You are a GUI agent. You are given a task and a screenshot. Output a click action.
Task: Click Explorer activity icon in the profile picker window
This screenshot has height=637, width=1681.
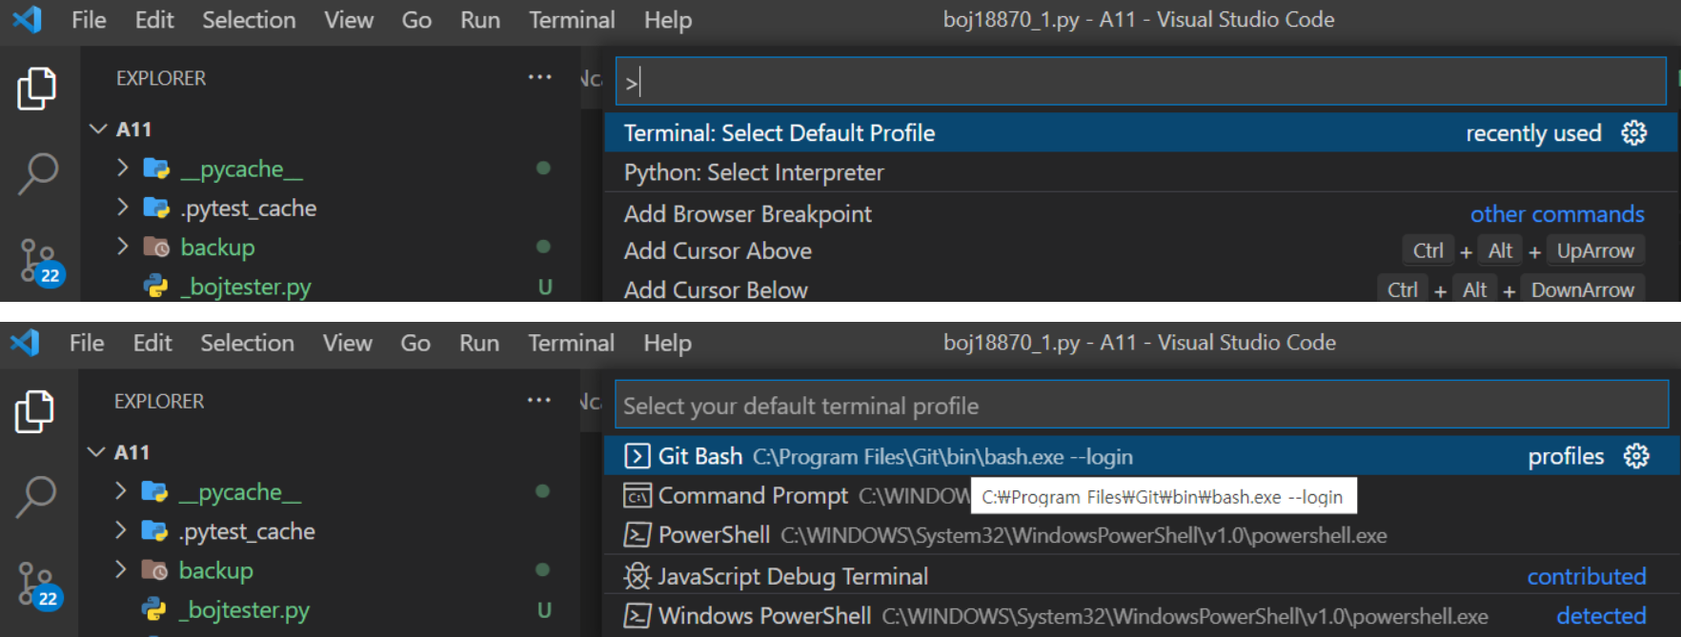(35, 411)
